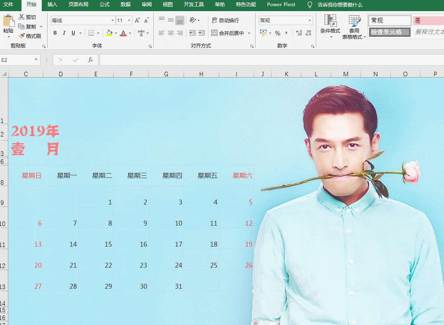This screenshot has width=444, height=325.
Task: Toggle middle align
Action: pos(171,20)
